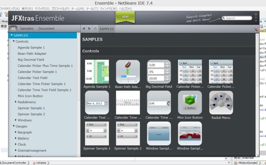Open the Agenda Sample 1 thumbnail
266x165 pixels.
pyautogui.click(x=97, y=72)
